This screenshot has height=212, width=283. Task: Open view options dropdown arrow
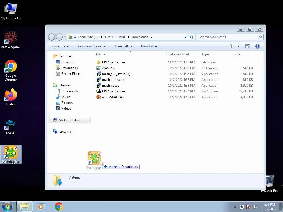(x=238, y=46)
